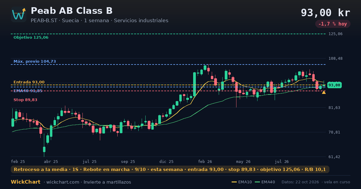Click the green 93,00 price tag

(334, 85)
